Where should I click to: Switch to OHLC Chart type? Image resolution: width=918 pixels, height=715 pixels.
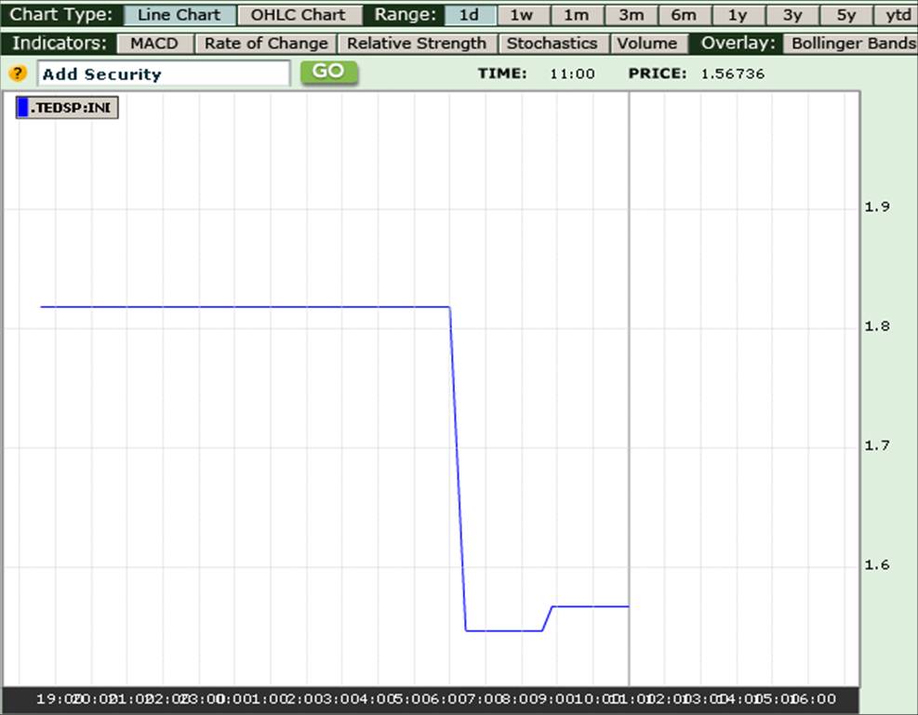[x=299, y=15]
